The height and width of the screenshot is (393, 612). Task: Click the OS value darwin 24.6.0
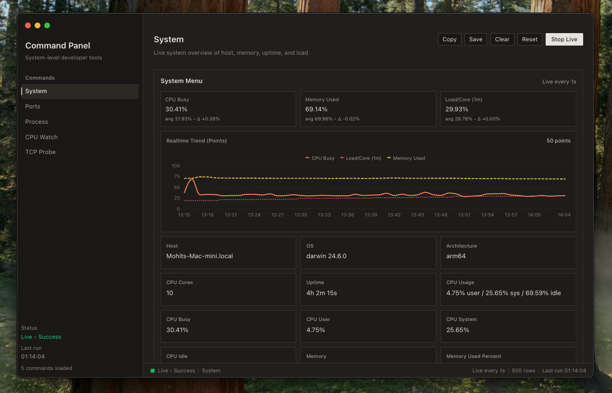[326, 256]
